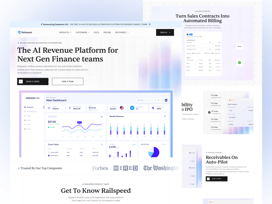Open the 30 USD seat price dropdown
Viewport: 272px width, 204px height.
pos(236,124)
